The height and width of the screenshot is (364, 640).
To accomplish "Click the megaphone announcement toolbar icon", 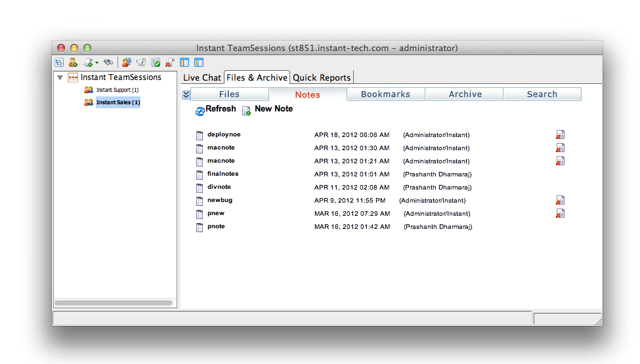I will 141,62.
